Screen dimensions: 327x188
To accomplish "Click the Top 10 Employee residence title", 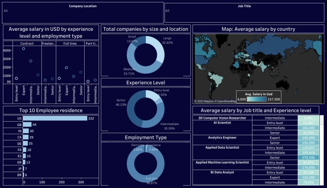I will (x=51, y=111).
